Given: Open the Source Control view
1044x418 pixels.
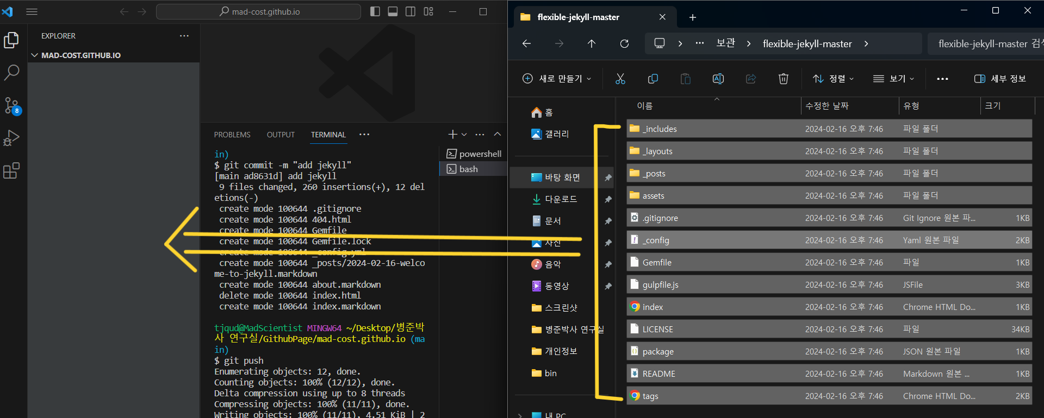Looking at the screenshot, I should (11, 105).
